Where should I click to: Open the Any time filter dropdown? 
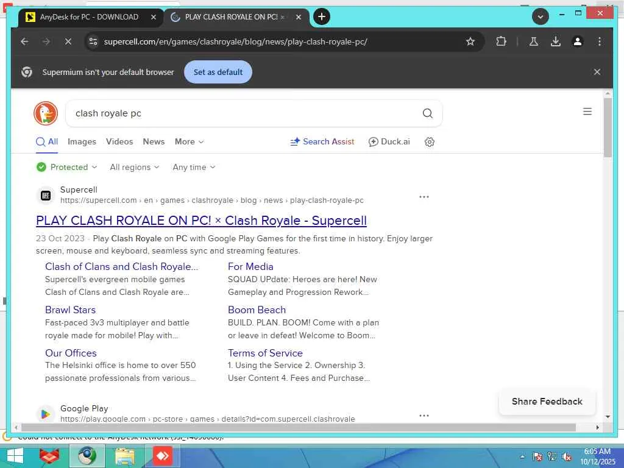coord(194,167)
